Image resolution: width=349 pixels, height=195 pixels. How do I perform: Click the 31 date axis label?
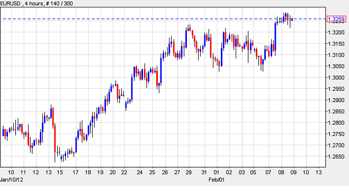point(204,172)
